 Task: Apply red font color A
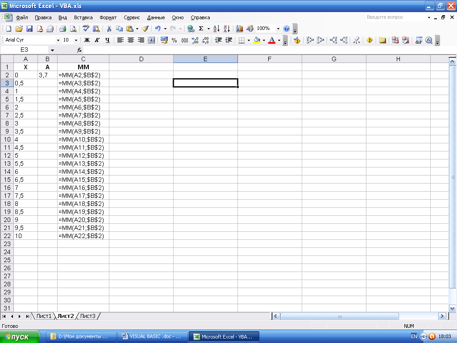click(x=272, y=40)
